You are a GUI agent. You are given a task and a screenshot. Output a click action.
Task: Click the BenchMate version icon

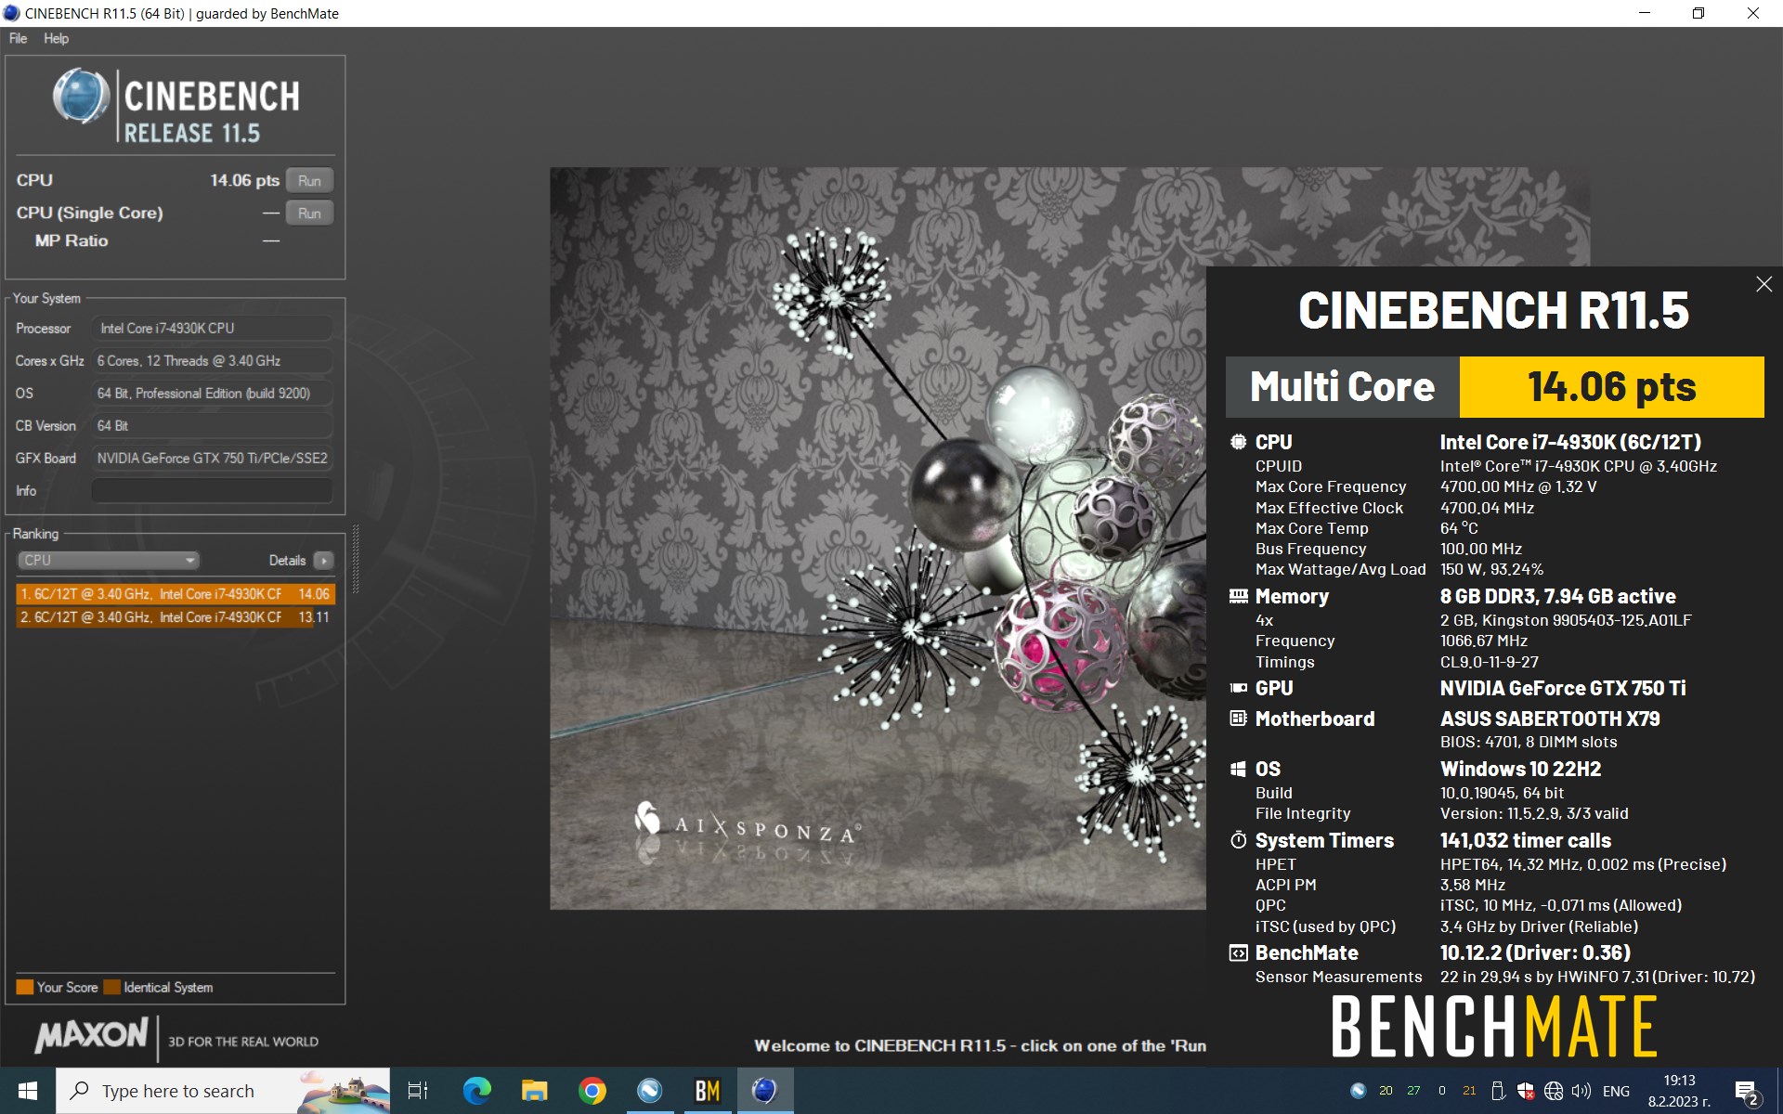pos(1238,952)
